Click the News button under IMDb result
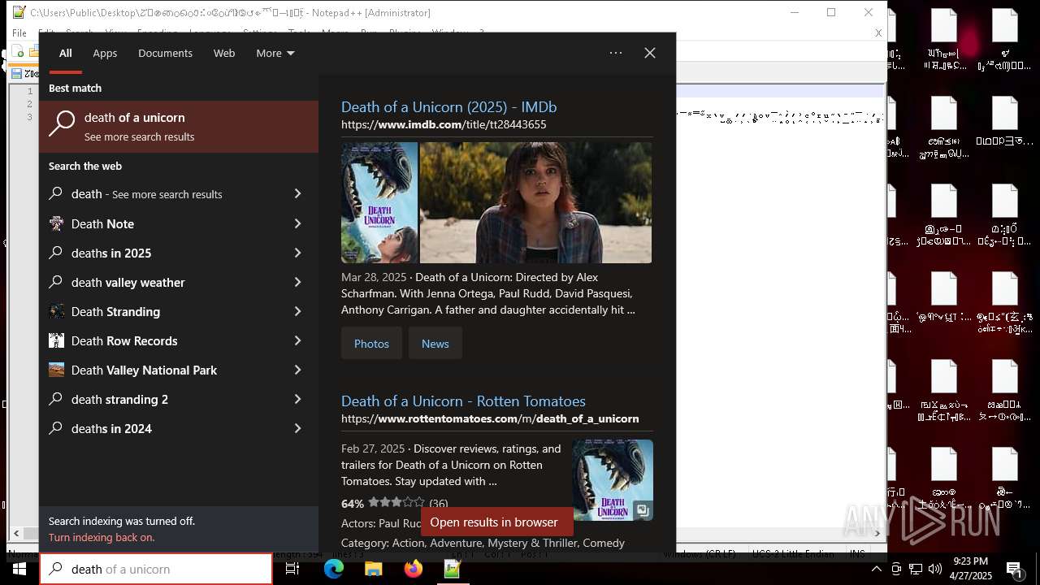Screen dimensions: 1040x585 pyautogui.click(x=435, y=344)
